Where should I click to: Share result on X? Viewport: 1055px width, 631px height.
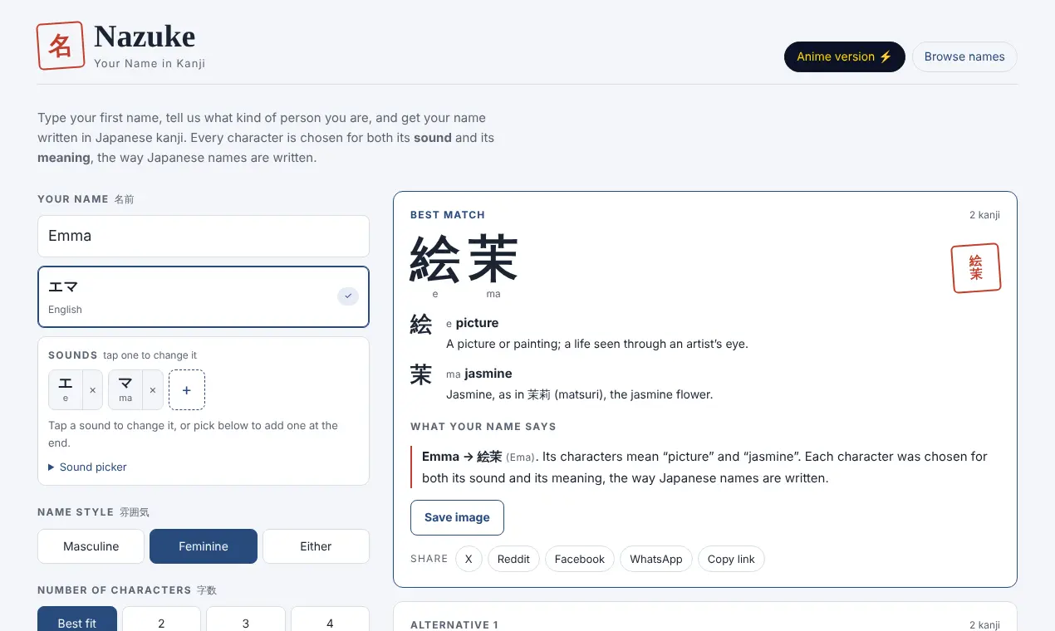click(x=469, y=559)
